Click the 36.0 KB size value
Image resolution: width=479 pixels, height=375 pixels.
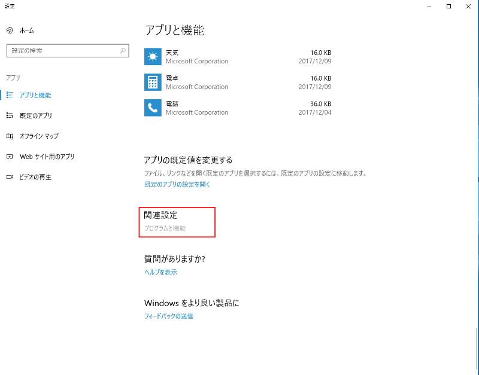pyautogui.click(x=321, y=104)
